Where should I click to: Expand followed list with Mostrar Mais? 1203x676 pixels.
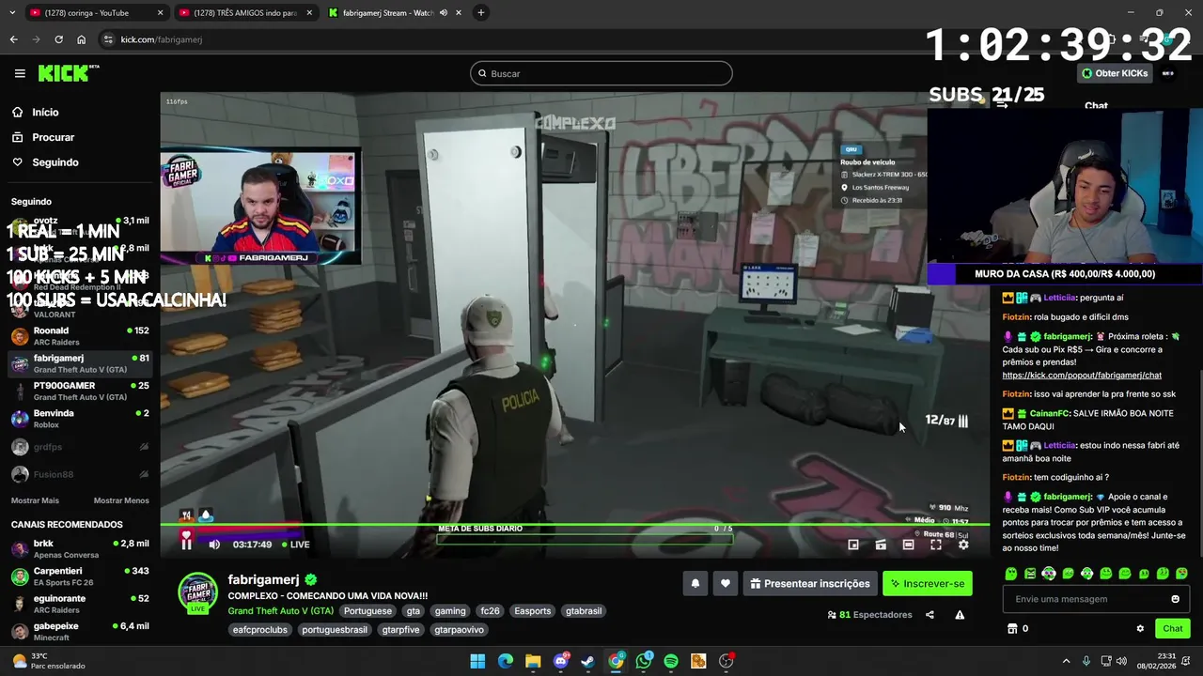pos(35,500)
